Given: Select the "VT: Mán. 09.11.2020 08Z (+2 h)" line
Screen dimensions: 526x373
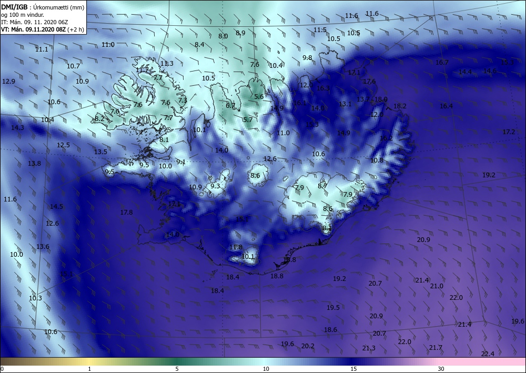Looking at the screenshot, I should tap(43, 29).
